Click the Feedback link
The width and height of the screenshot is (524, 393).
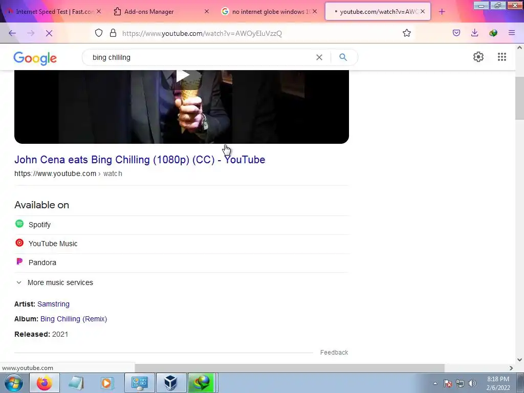click(334, 353)
